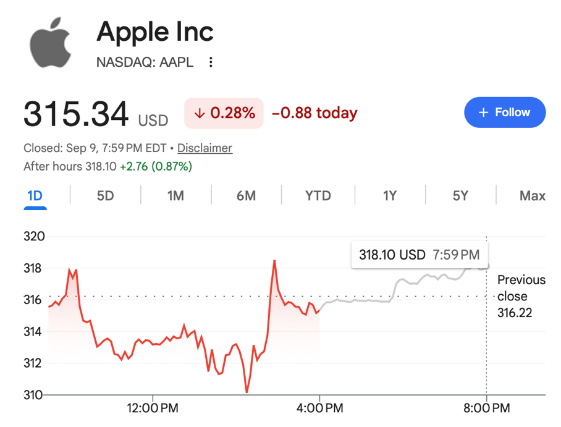
Task: Click the Apple Inc company title
Action: tap(155, 32)
